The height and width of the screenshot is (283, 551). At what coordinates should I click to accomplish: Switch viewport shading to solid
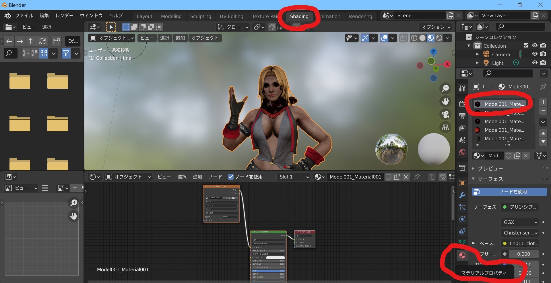[422, 38]
